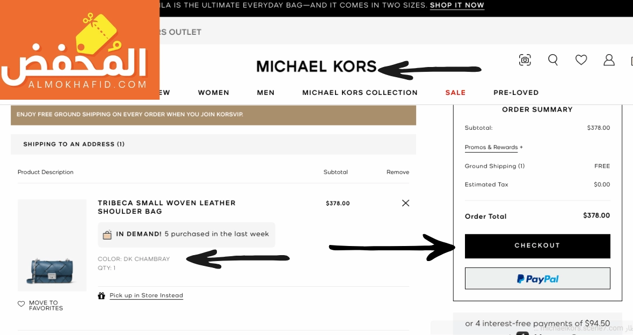Viewport: 633px width, 335px height.
Task: Click the 4 interest-free payments of $94.50 text
Action: (x=537, y=323)
